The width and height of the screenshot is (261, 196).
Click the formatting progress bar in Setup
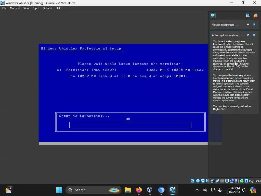(x=130, y=125)
